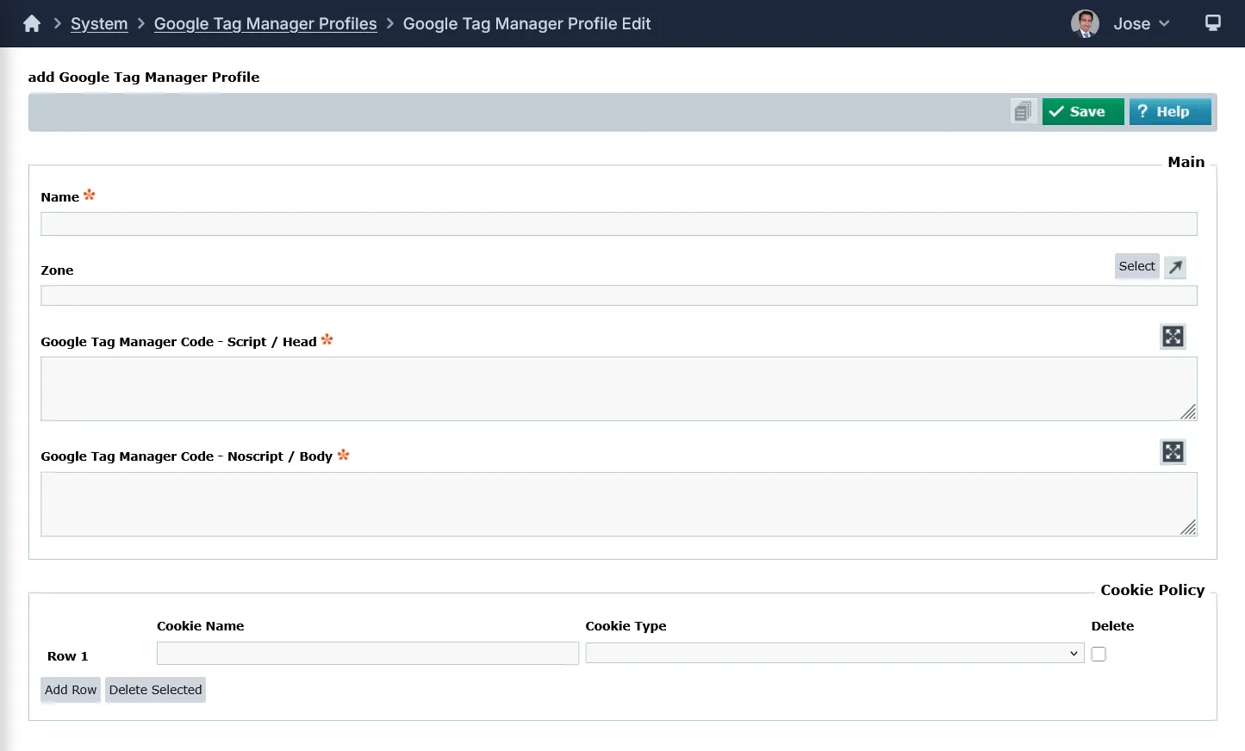Open the Help button
The height and width of the screenshot is (751, 1245).
1170,112
